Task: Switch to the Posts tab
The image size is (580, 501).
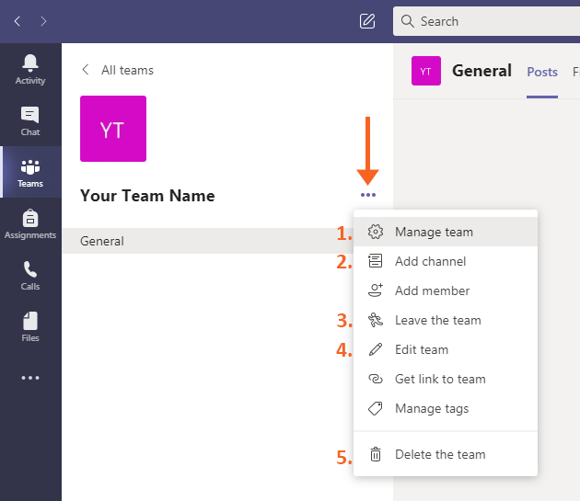Action: (542, 72)
